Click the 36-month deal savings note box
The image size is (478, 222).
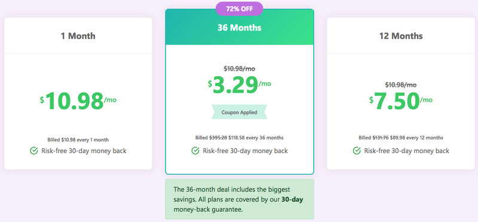(x=240, y=199)
